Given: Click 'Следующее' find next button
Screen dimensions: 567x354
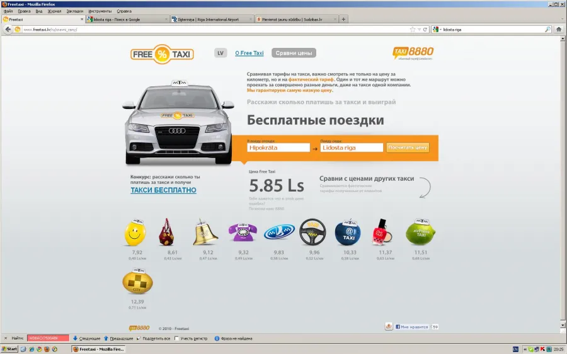Looking at the screenshot, I should (x=87, y=338).
